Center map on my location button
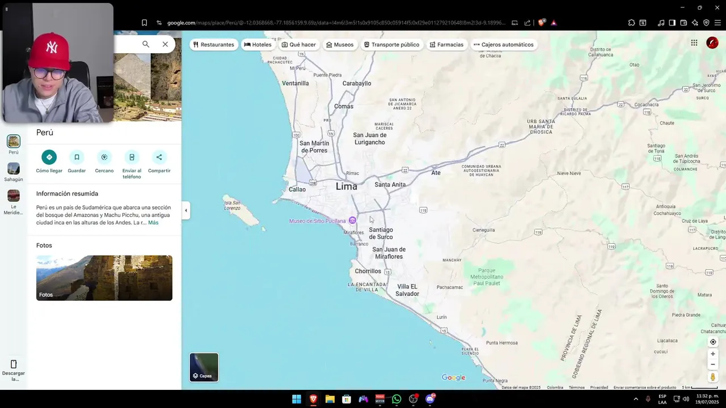726x408 pixels. [713, 342]
